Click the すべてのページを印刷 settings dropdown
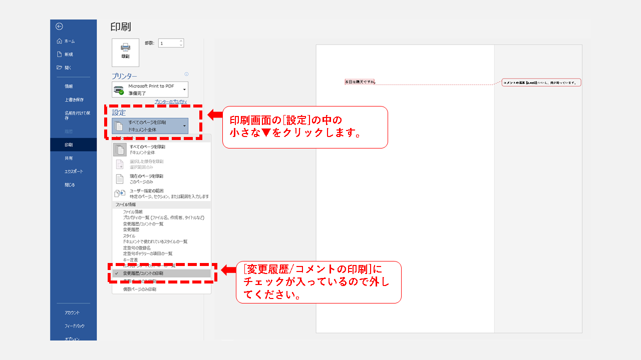 (x=150, y=125)
